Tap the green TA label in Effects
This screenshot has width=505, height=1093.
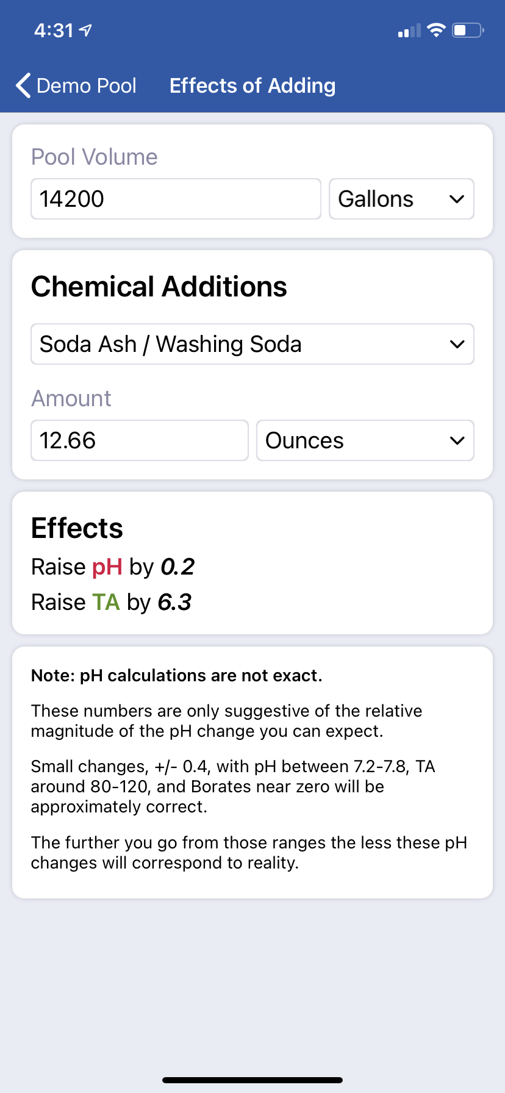(x=106, y=603)
